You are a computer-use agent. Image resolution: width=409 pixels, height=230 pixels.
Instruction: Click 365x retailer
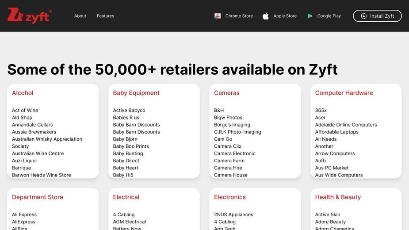[321, 111]
